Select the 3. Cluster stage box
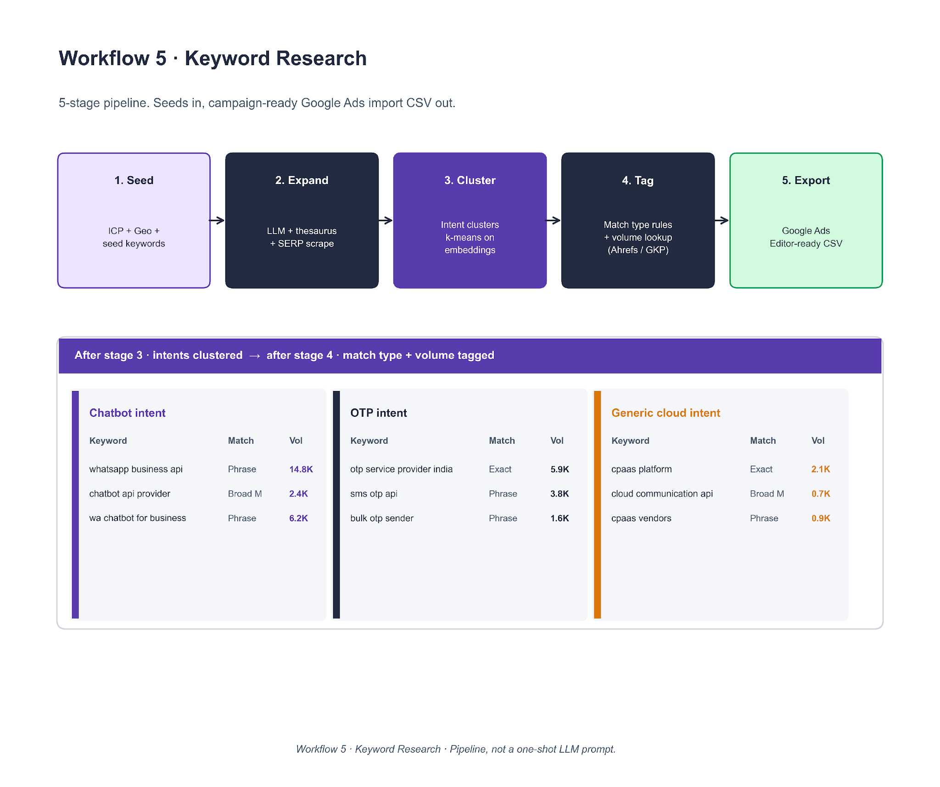 (470, 220)
